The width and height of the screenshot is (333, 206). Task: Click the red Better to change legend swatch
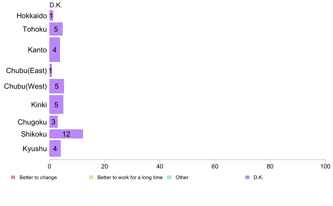coord(13,177)
